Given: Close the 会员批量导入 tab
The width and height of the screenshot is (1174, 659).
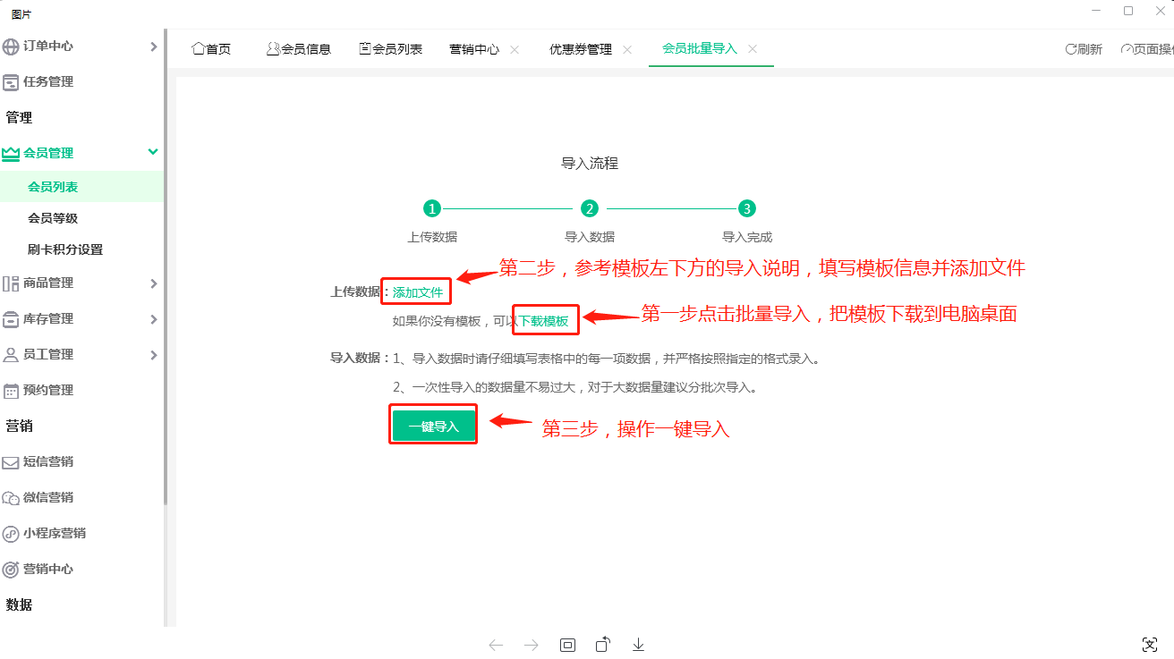Looking at the screenshot, I should [753, 49].
